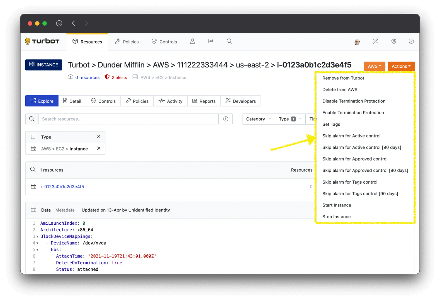Select the Explore sub-tab
The image size is (440, 301).
42,101
